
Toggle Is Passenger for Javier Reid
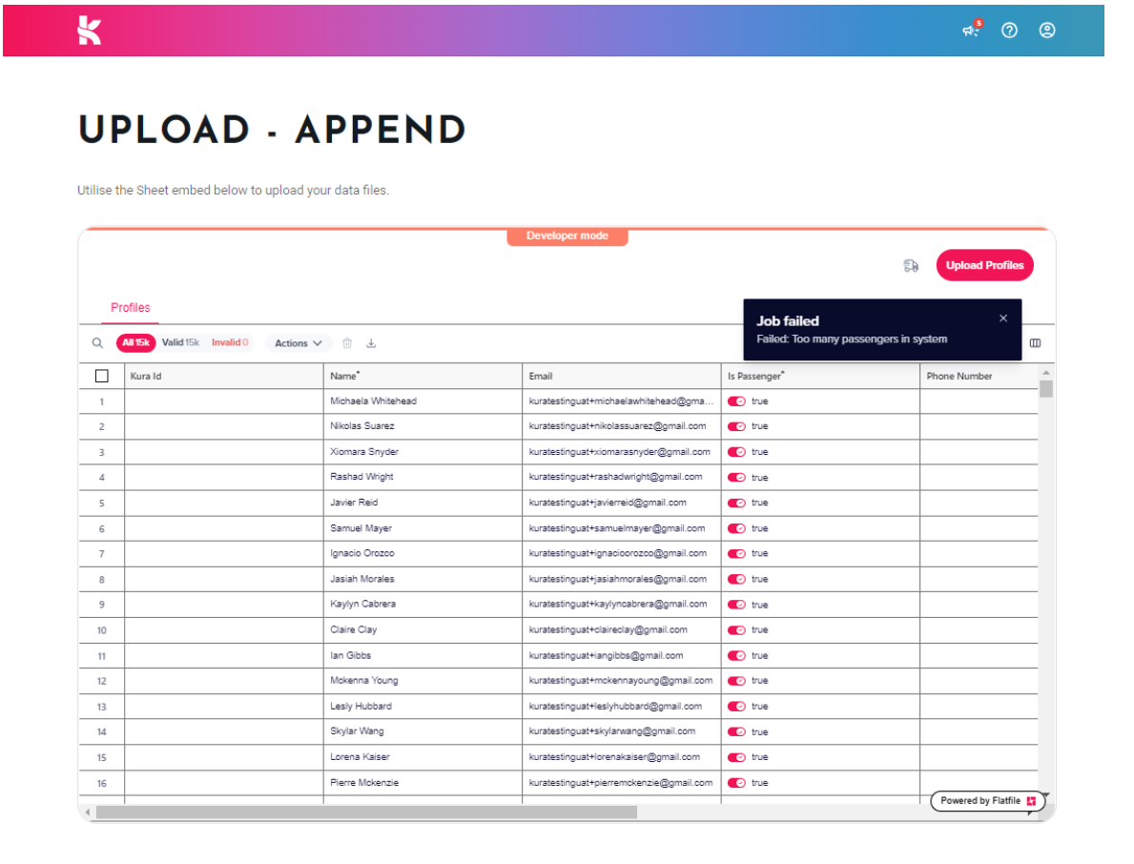[x=736, y=503]
